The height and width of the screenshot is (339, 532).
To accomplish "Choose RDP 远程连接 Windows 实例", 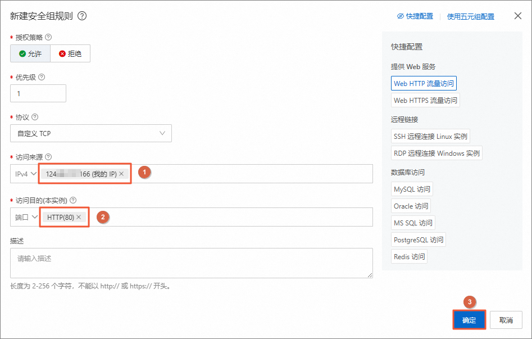I will coord(436,153).
